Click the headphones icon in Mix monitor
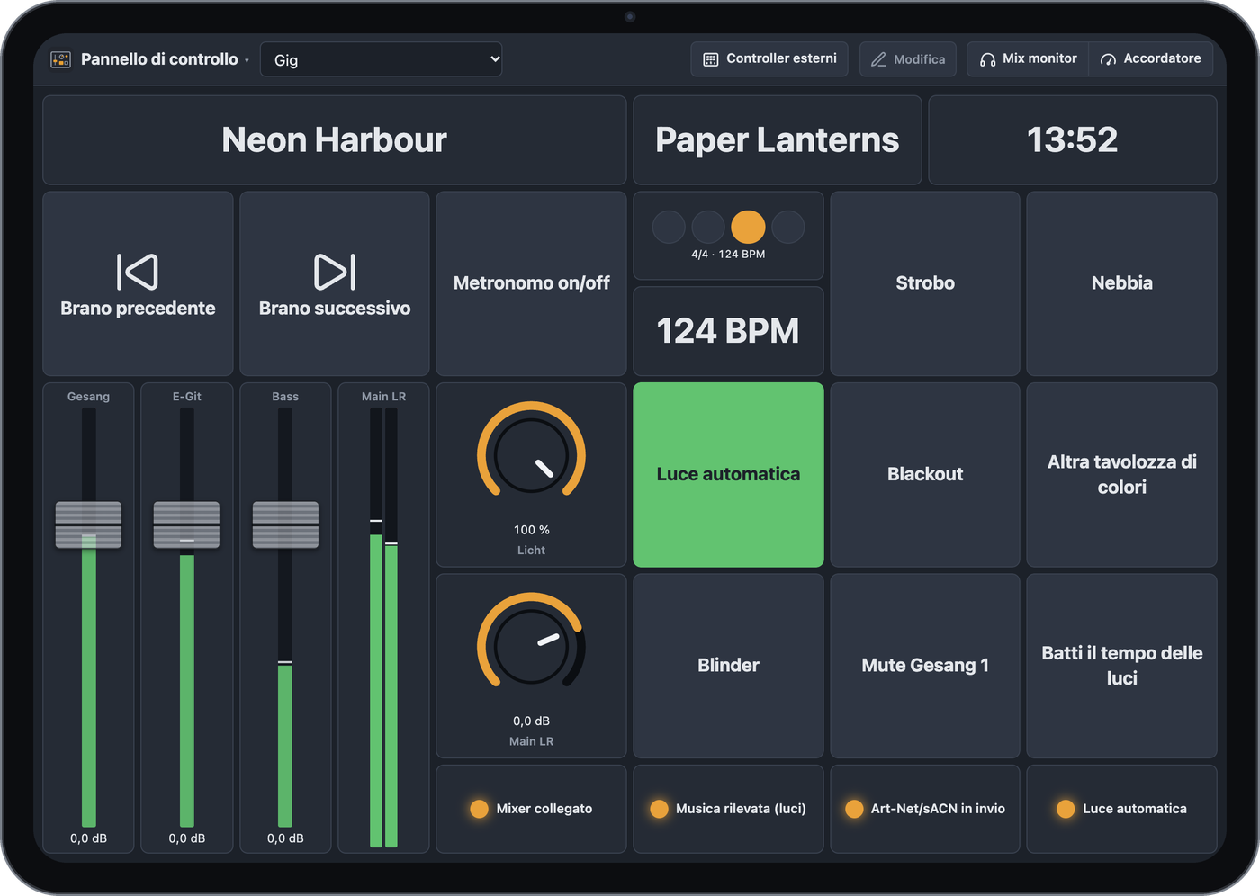 (987, 59)
